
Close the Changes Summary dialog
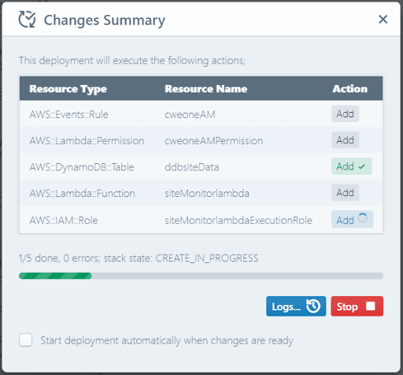383,19
